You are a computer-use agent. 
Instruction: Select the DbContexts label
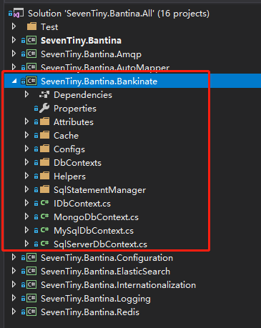point(77,163)
